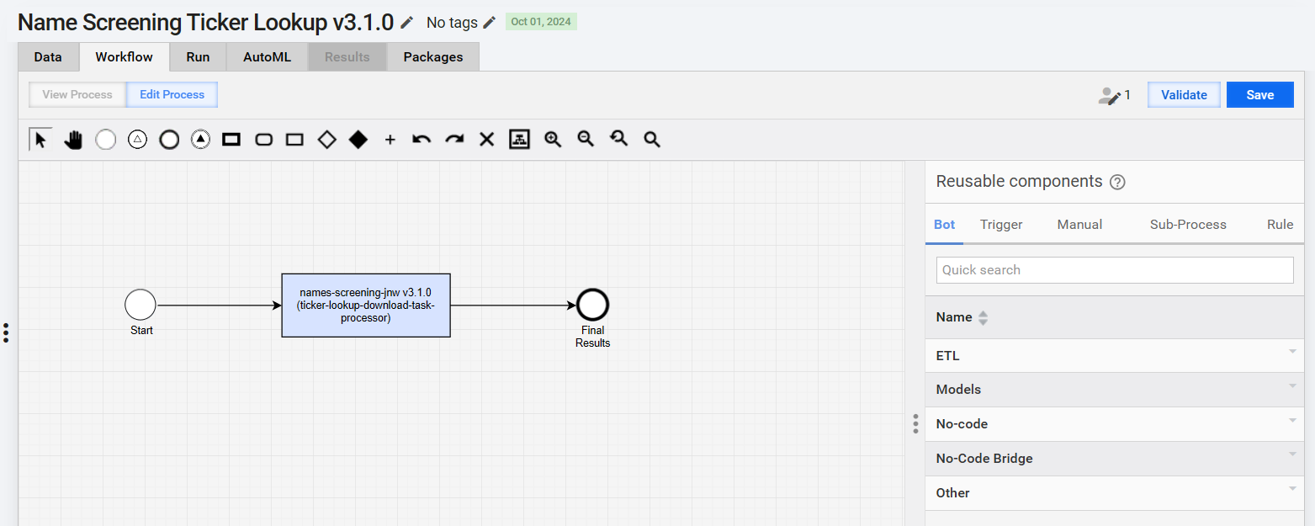Edit tags with the pencil next to No tags
The height and width of the screenshot is (526, 1315).
(x=490, y=22)
